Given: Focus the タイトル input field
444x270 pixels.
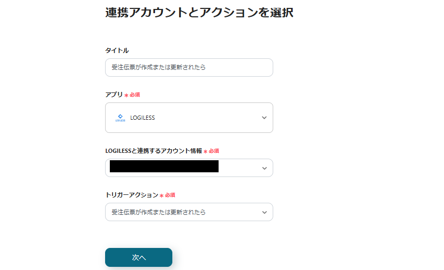Looking at the screenshot, I should point(189,67).
